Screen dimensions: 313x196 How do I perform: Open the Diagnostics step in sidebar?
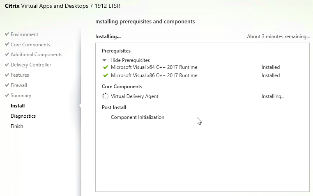pyautogui.click(x=23, y=116)
